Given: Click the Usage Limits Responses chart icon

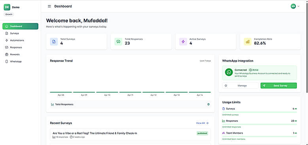Looking at the screenshot, I should (223, 121).
